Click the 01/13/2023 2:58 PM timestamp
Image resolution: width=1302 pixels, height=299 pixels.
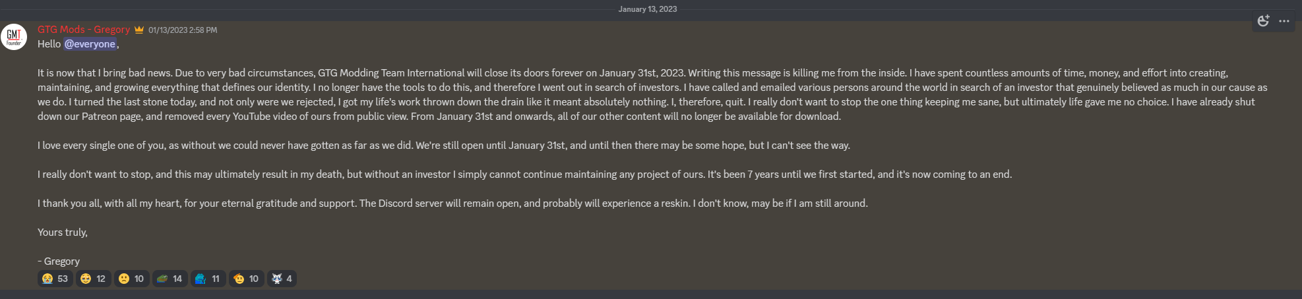tap(183, 30)
